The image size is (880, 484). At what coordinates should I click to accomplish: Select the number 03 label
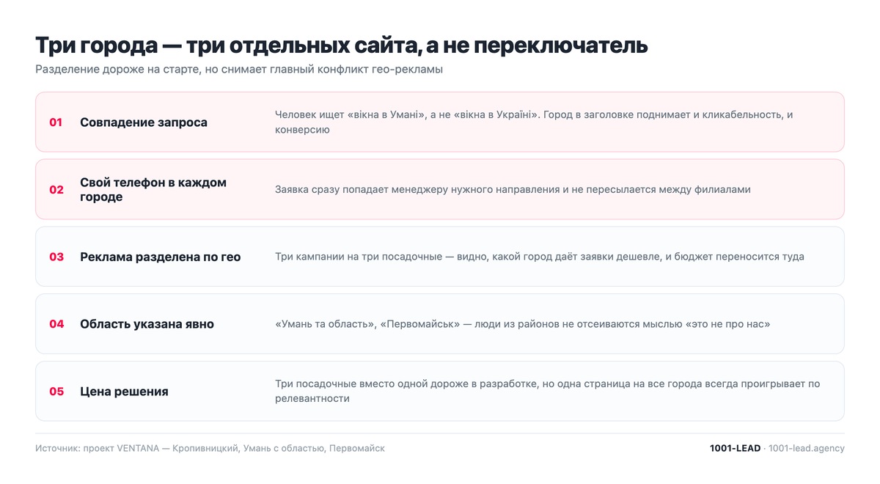(x=56, y=257)
